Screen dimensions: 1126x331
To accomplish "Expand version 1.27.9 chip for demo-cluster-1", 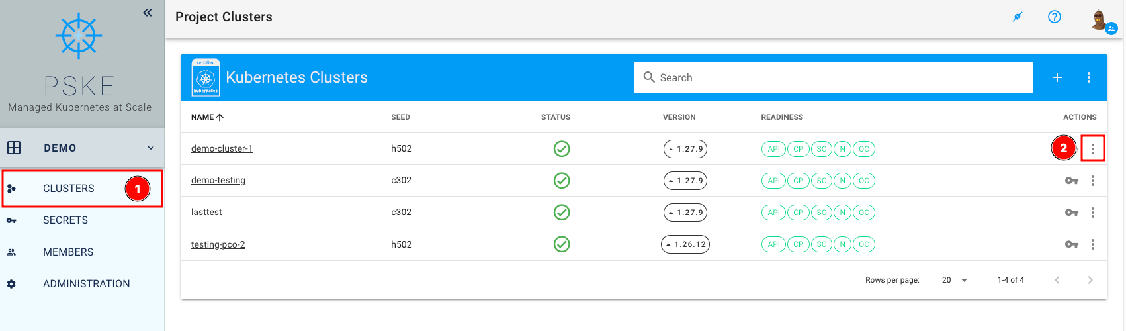I will point(685,149).
